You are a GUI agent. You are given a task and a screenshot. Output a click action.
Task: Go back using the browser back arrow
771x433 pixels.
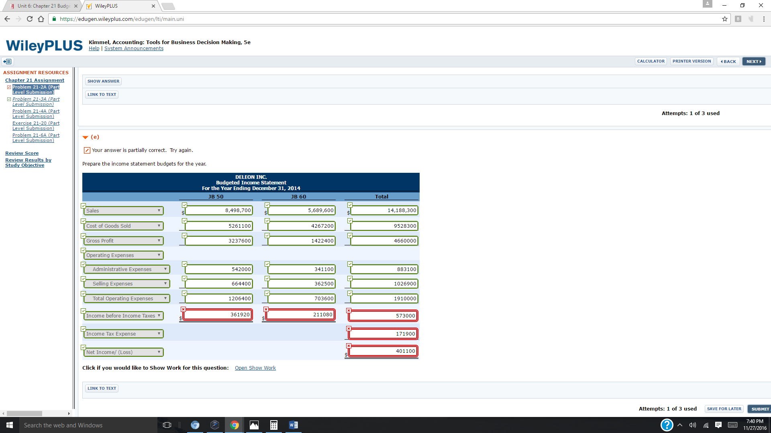coord(7,19)
